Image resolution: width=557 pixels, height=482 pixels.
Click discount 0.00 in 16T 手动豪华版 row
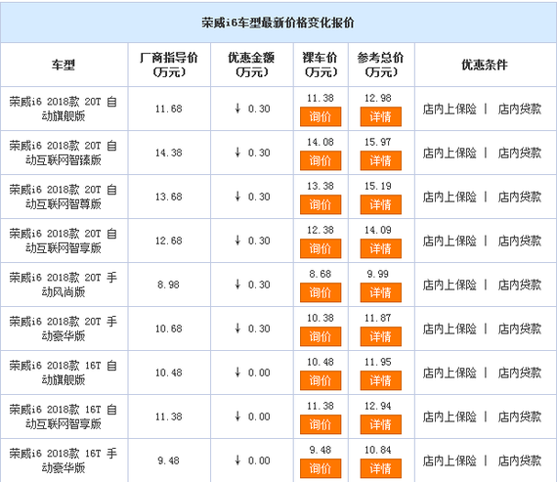pos(252,460)
